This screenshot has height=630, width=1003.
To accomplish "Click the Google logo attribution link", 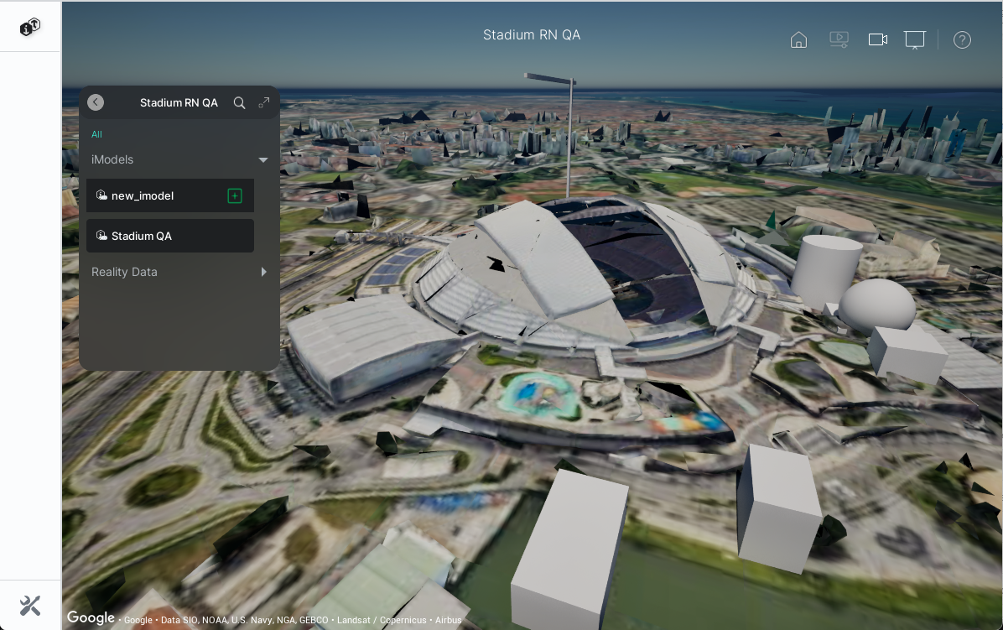I will click(91, 618).
